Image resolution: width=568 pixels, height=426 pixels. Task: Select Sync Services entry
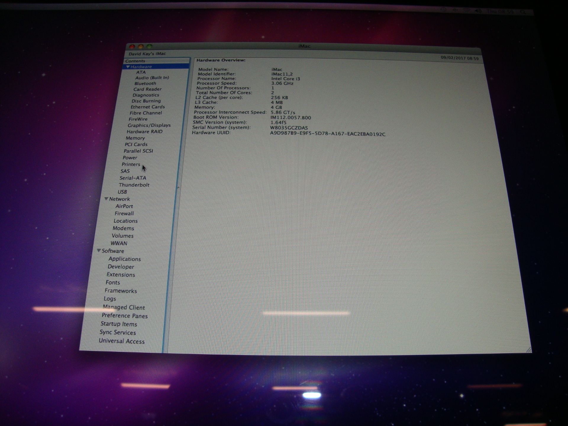[x=118, y=333]
